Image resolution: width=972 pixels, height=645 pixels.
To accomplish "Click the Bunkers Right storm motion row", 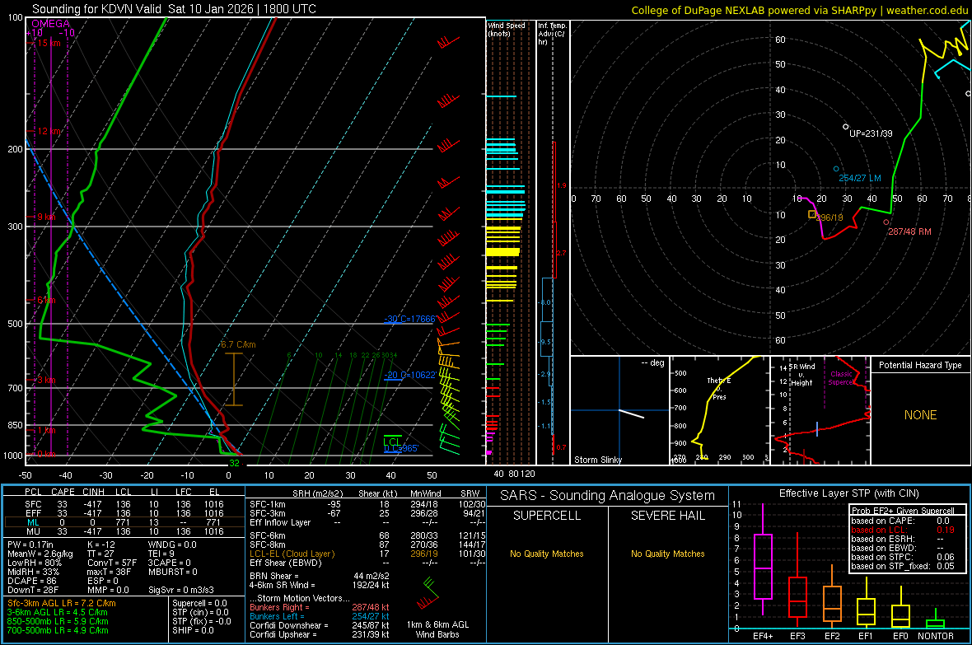I will point(320,607).
